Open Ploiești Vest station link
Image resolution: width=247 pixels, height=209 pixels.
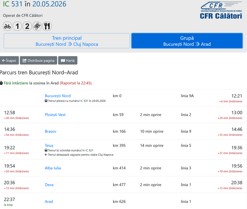tap(55, 115)
